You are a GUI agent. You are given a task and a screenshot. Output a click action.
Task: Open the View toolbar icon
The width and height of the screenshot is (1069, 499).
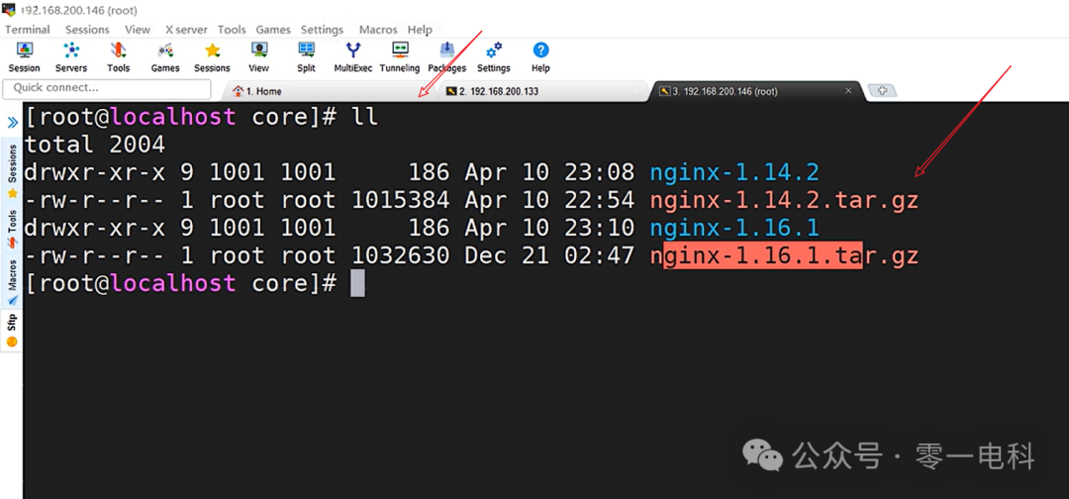pos(259,57)
